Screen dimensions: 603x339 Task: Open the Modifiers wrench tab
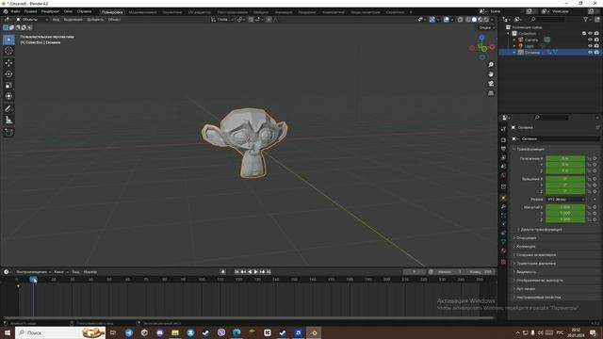pos(503,207)
